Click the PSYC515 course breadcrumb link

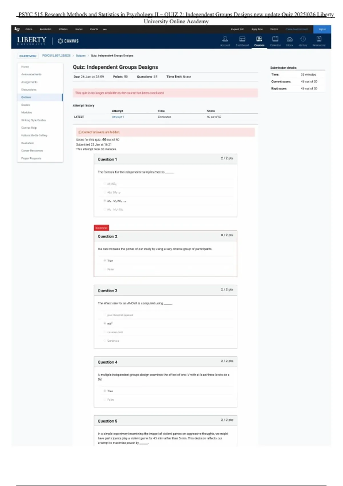click(56, 56)
